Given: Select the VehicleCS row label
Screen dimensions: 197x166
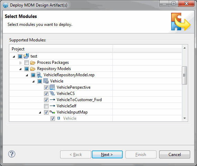Looking at the screenshot, I should [66, 94].
